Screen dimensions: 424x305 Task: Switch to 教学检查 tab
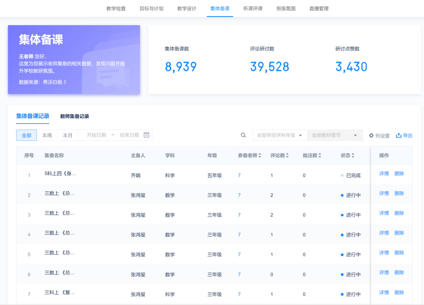(x=116, y=8)
